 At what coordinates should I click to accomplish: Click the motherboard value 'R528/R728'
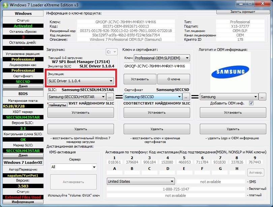tap(23, 106)
